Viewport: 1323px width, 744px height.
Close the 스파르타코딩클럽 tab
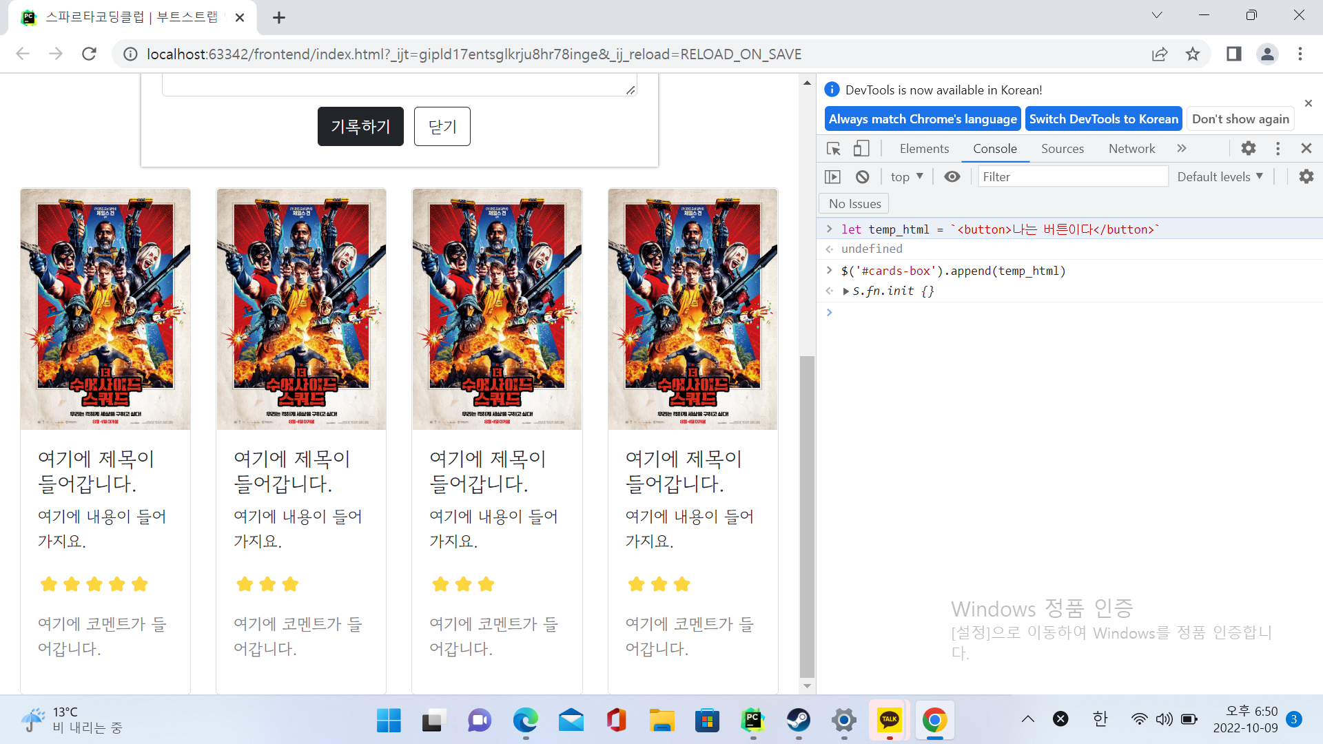click(240, 17)
